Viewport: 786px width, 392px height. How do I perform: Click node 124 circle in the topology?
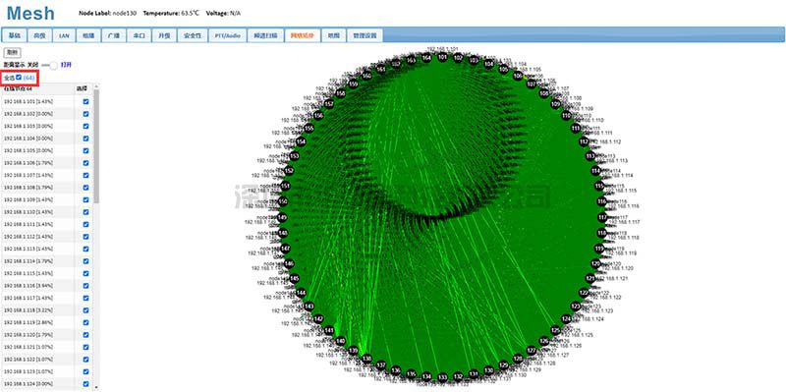[566, 319]
